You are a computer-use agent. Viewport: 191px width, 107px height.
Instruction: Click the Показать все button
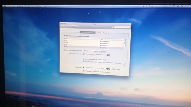[x=72, y=26]
